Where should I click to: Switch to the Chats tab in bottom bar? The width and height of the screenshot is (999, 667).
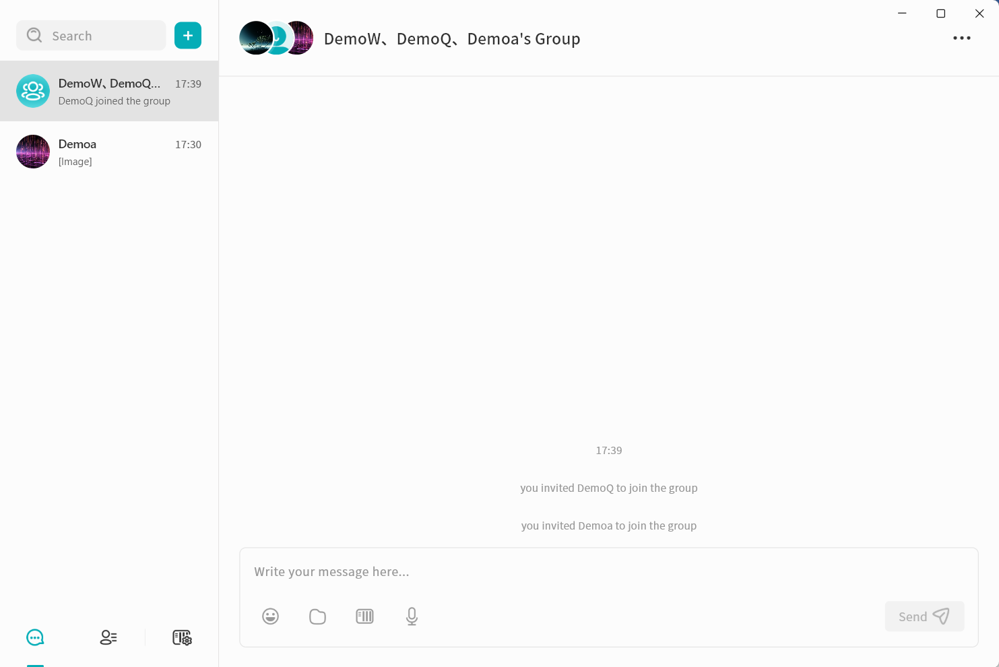click(x=35, y=637)
